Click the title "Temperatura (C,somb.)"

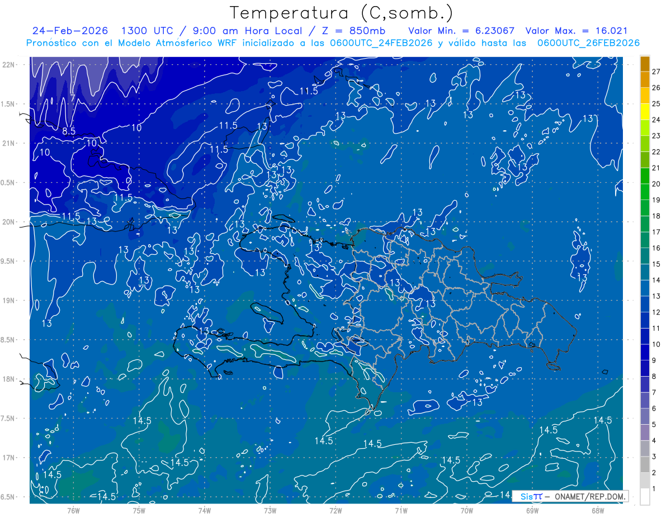point(342,13)
